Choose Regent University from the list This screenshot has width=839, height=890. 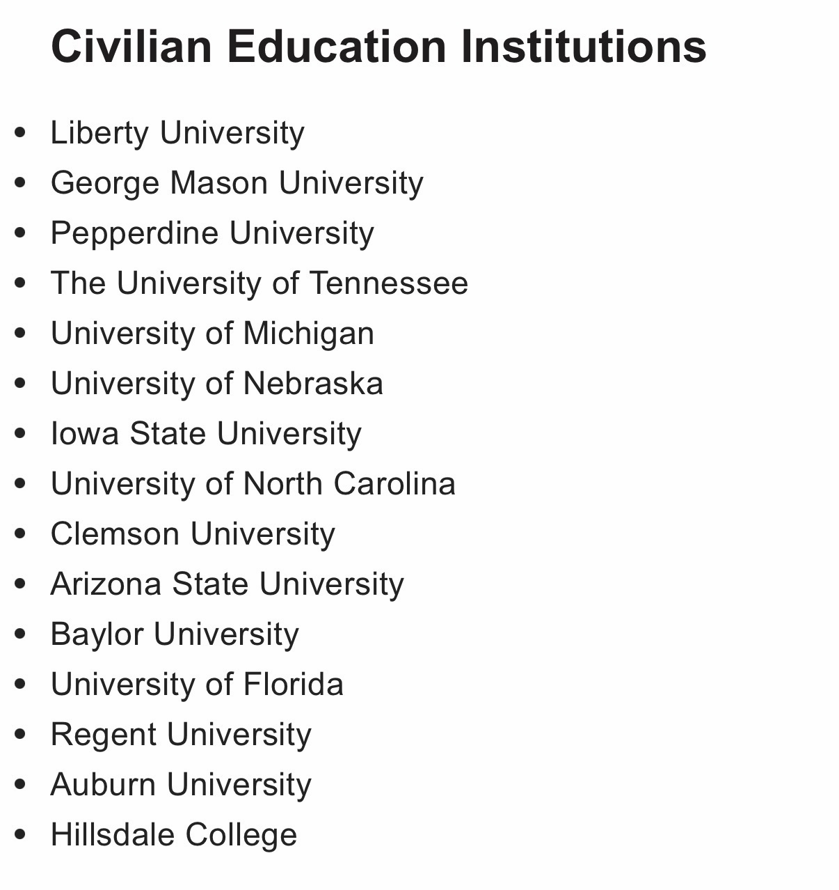(x=181, y=735)
